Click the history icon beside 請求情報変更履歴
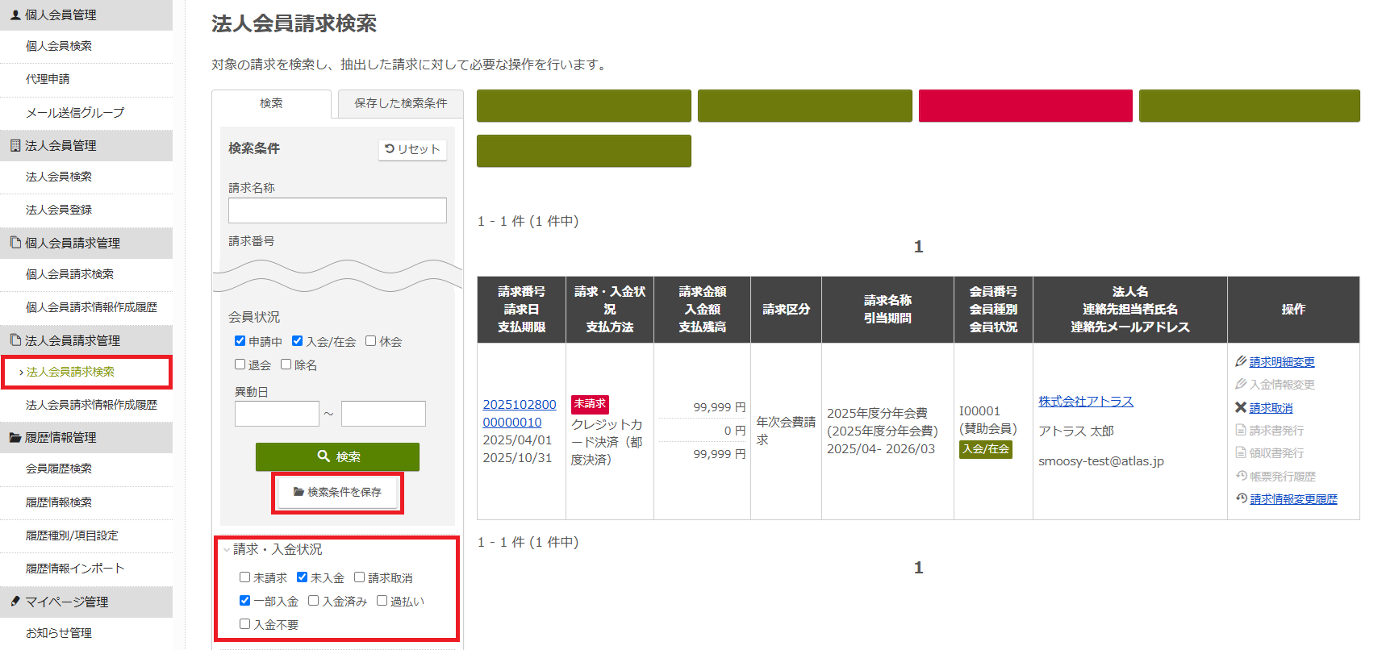Image resolution: width=1386 pixels, height=650 pixels. [1242, 498]
